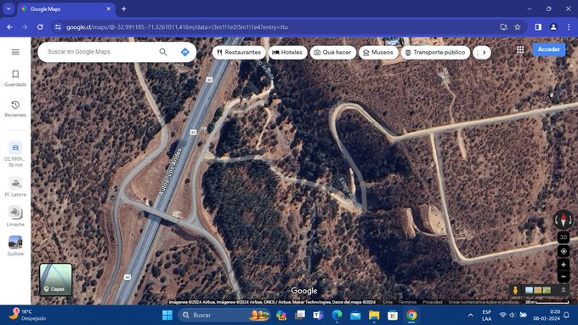The image size is (578, 325).
Task: Select the Restaurantes category chip
Action: tap(239, 53)
